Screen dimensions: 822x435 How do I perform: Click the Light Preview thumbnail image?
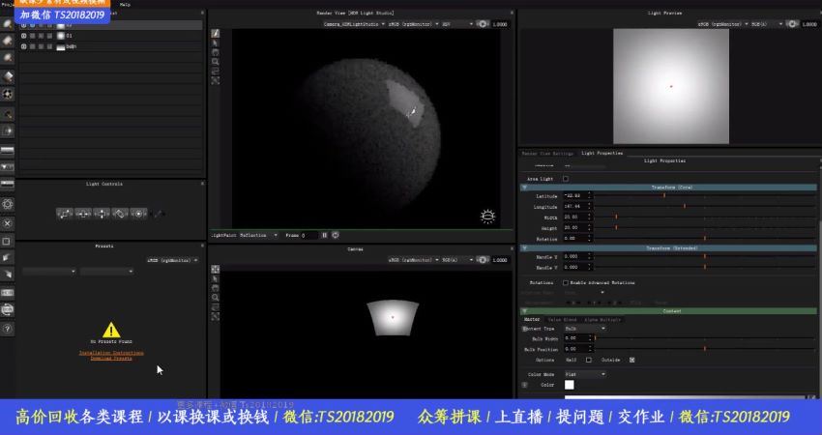click(671, 86)
